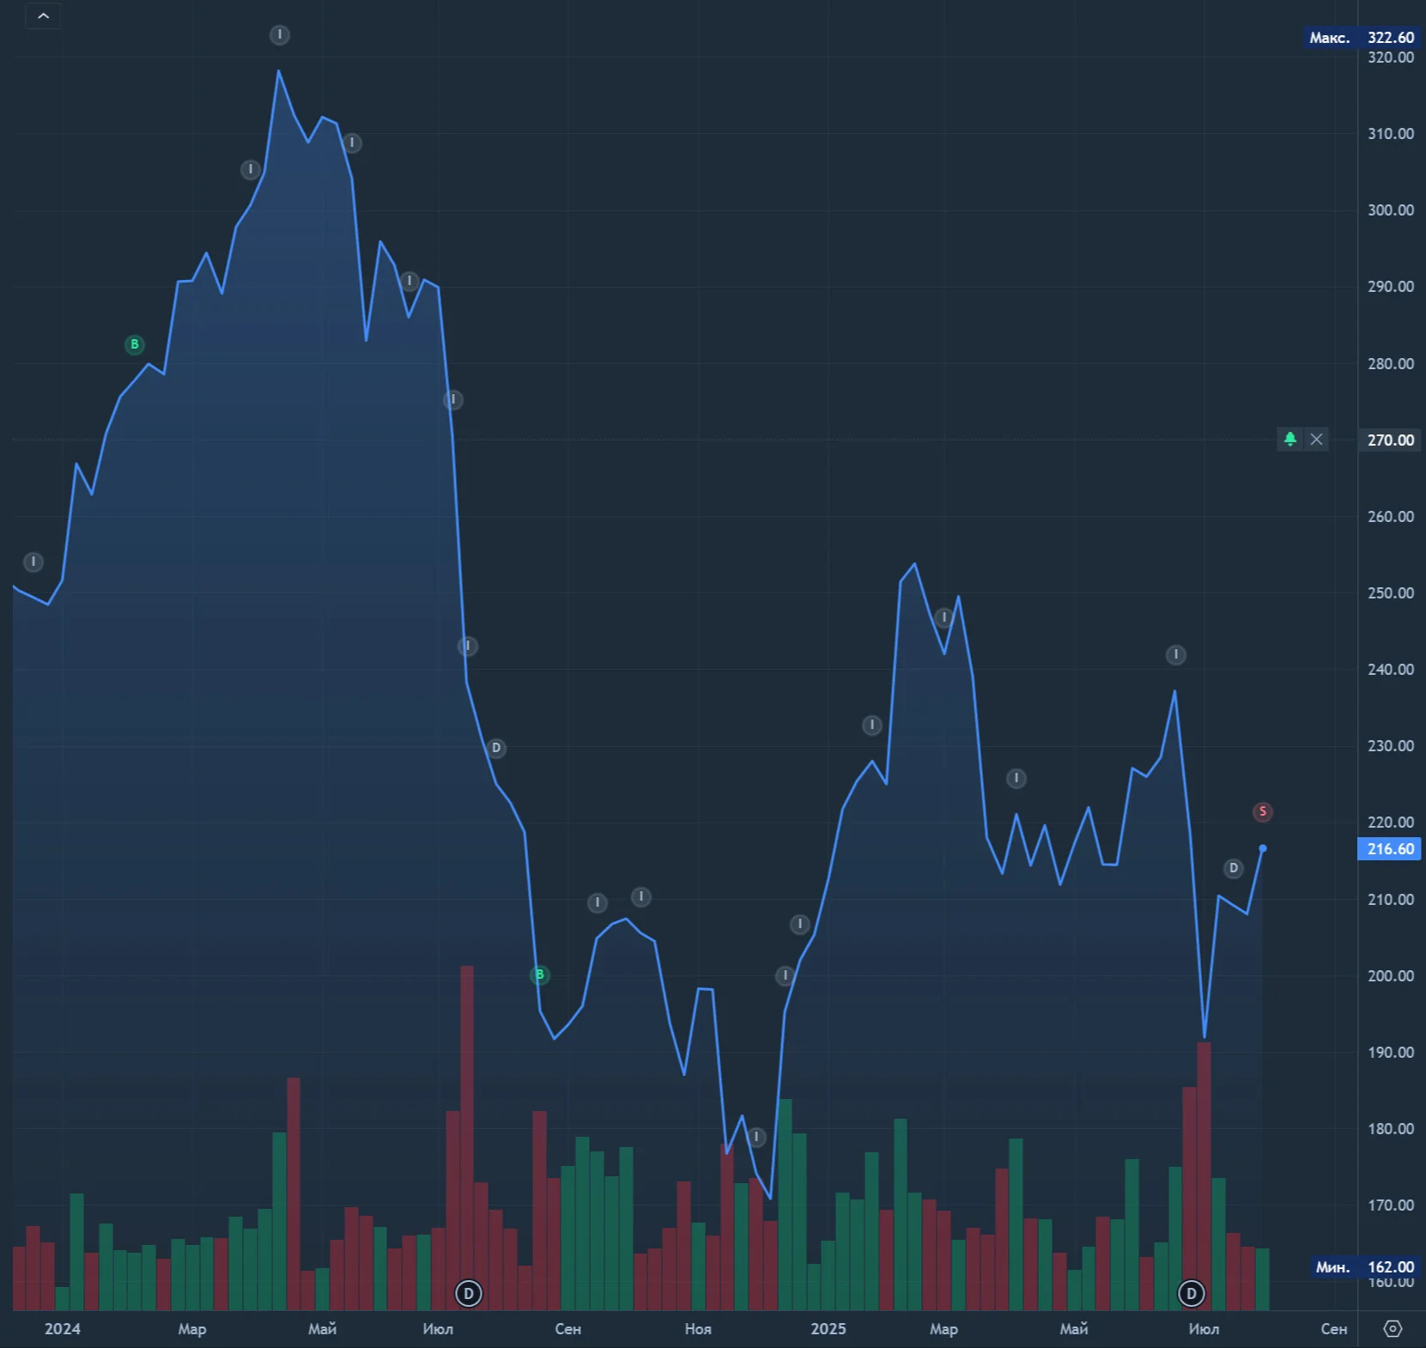The width and height of the screenshot is (1426, 1348).
Task: Click the 200.00 price axis label
Action: tap(1391, 976)
